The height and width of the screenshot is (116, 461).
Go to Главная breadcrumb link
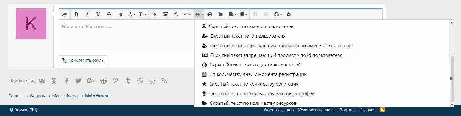16,96
